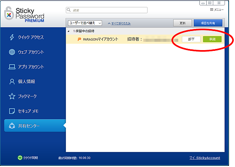Open the セキュア メモ section
The width and height of the screenshot is (235, 167).
pyautogui.click(x=28, y=111)
